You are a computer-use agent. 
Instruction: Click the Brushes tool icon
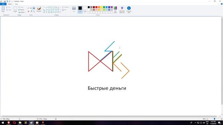tap(39, 8)
